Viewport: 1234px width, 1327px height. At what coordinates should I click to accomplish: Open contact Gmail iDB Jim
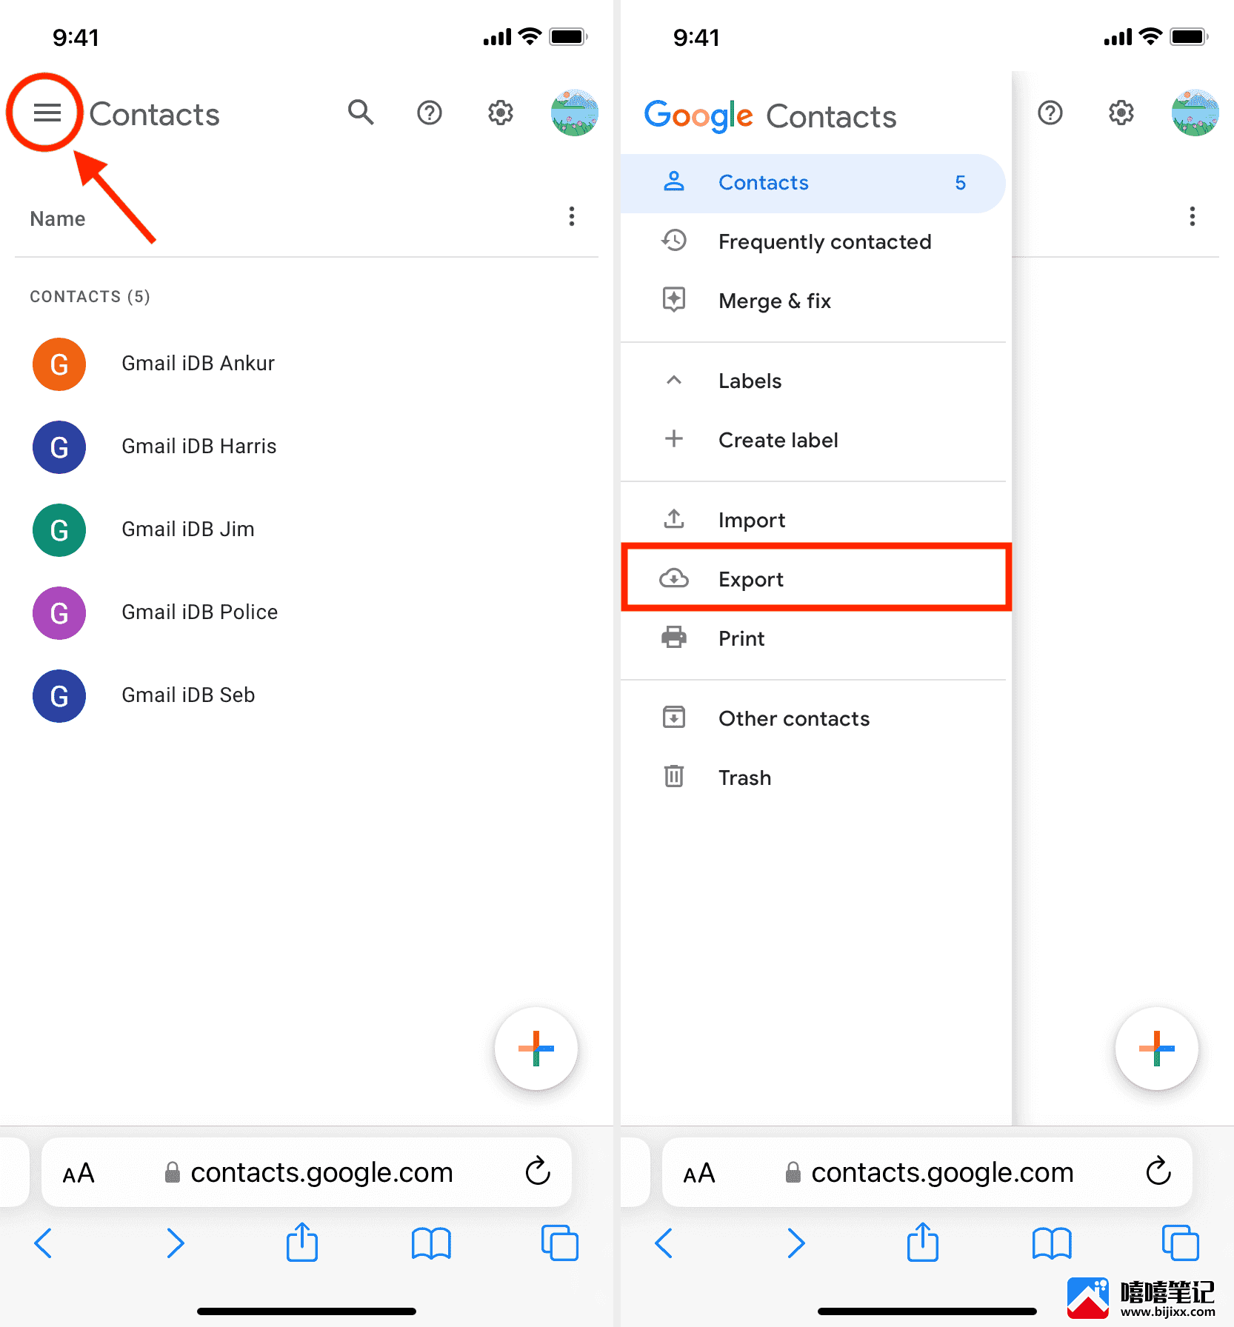[307, 529]
